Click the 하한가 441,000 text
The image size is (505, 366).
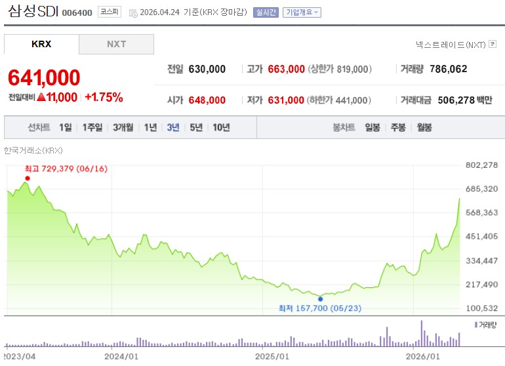coord(339,100)
